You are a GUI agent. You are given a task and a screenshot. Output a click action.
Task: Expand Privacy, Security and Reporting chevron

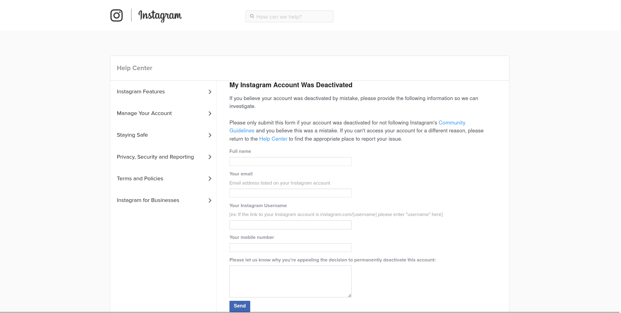tap(210, 157)
